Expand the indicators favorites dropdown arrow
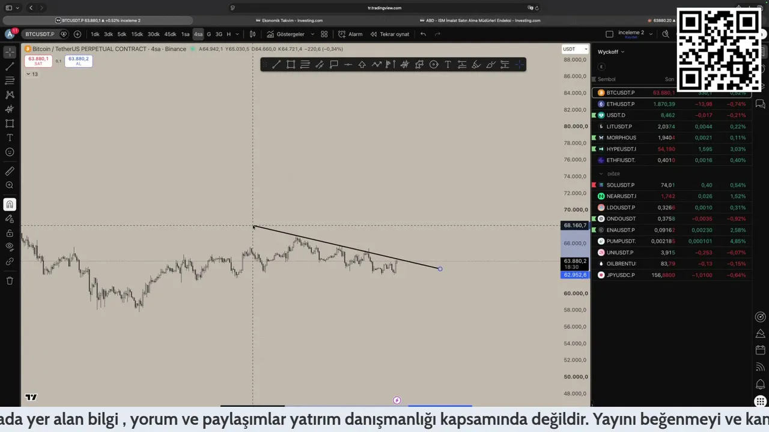The image size is (769, 432). (312, 34)
